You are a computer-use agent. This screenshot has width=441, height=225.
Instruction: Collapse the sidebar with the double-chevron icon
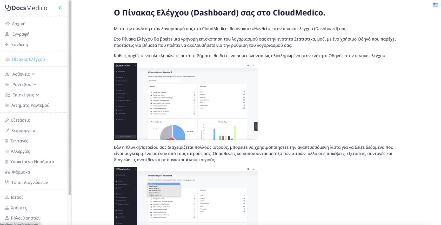pyautogui.click(x=60, y=8)
